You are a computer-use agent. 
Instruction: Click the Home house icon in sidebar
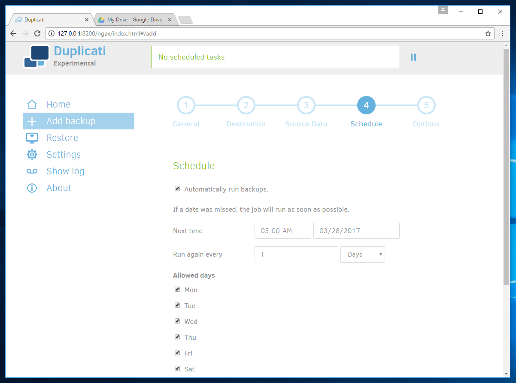[32, 105]
